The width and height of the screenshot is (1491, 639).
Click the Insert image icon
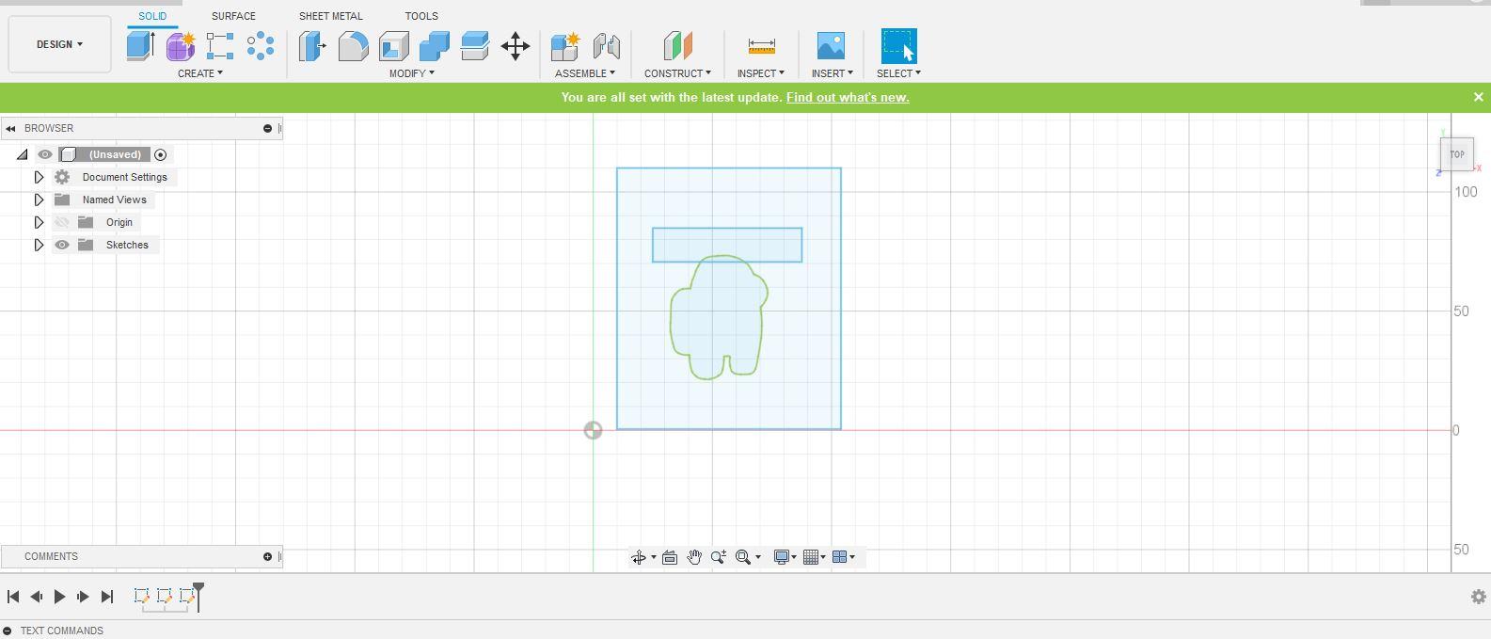point(831,46)
